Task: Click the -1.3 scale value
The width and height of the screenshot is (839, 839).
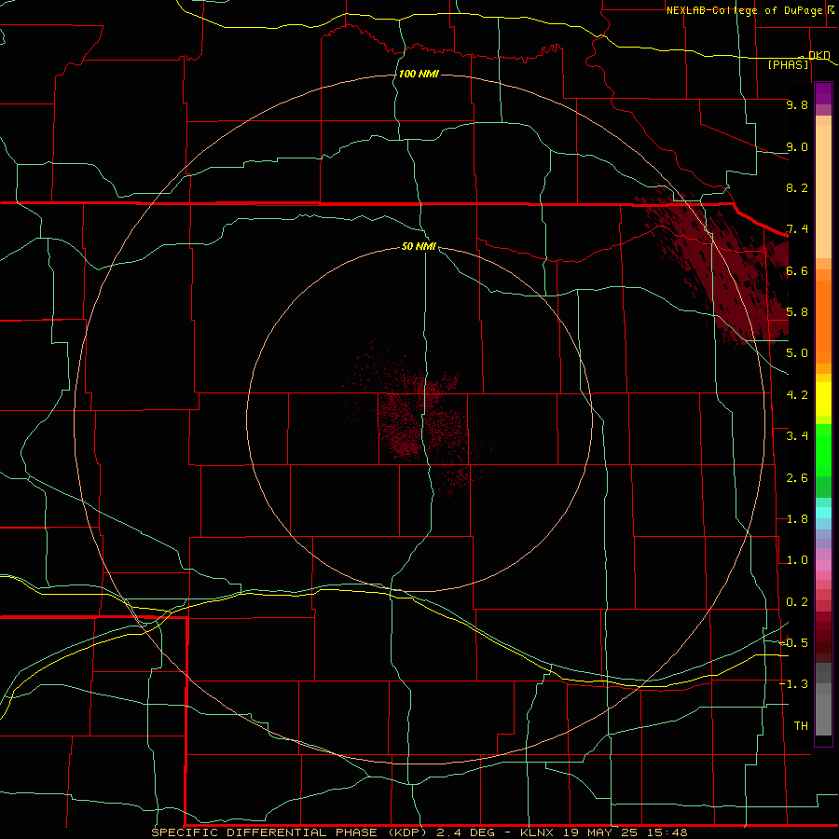Action: [x=793, y=684]
